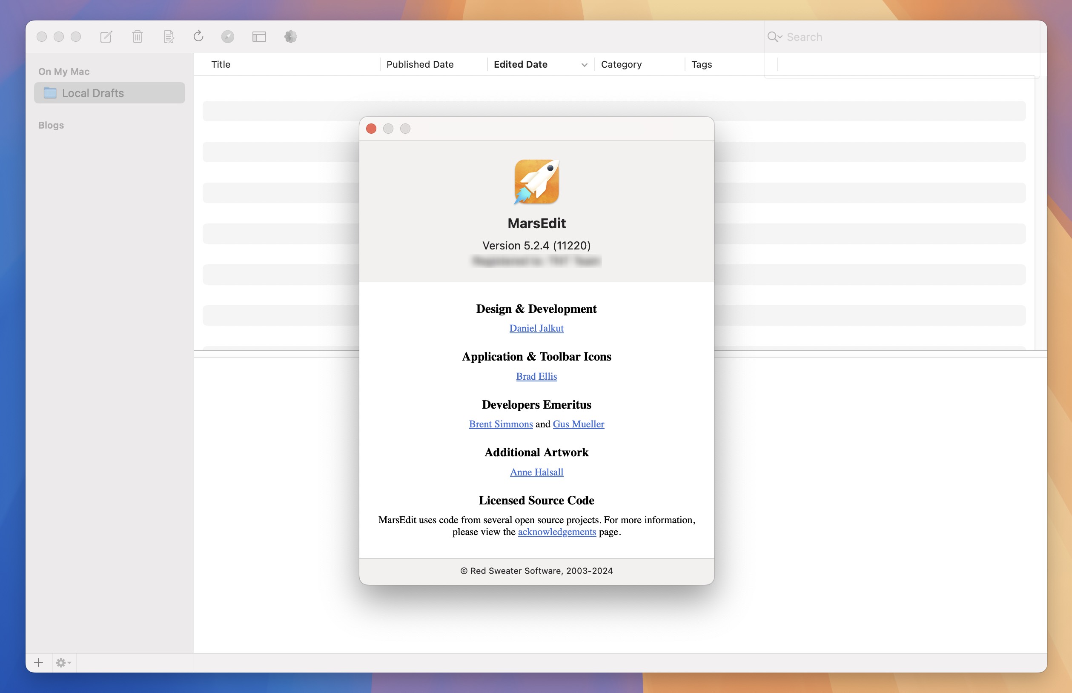Click the Refresh circular arrow icon
Viewport: 1072px width, 693px height.
tap(198, 36)
